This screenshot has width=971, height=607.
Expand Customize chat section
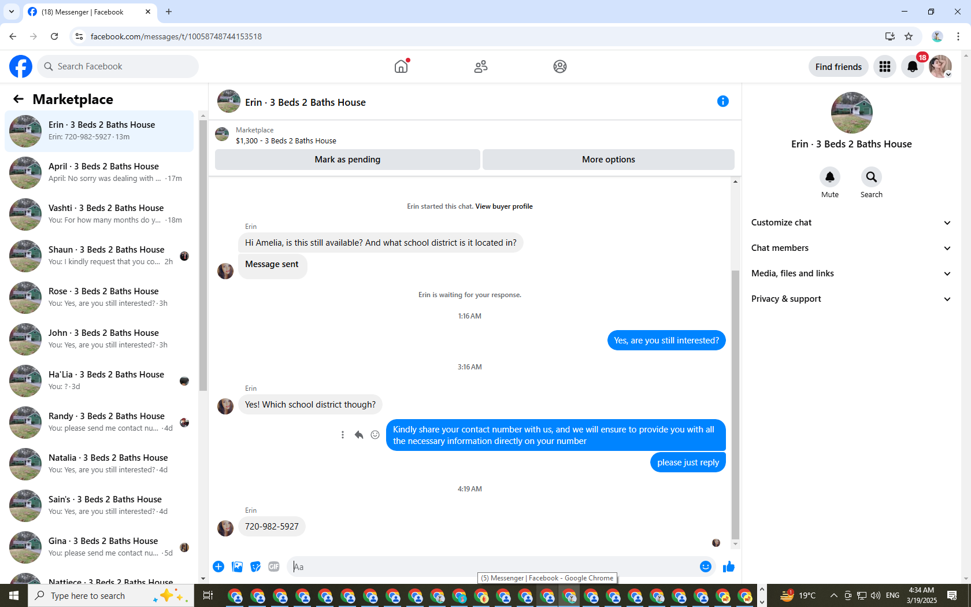click(851, 223)
